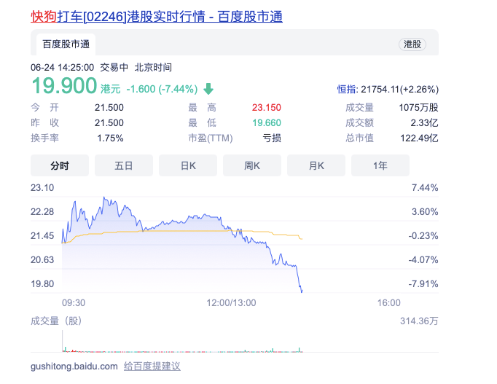Click the 09:30 time axis label
The width and height of the screenshot is (497, 384).
(x=74, y=303)
